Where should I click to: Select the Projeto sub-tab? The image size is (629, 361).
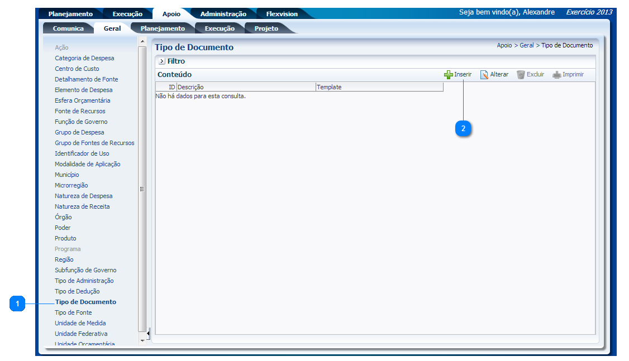(x=266, y=28)
